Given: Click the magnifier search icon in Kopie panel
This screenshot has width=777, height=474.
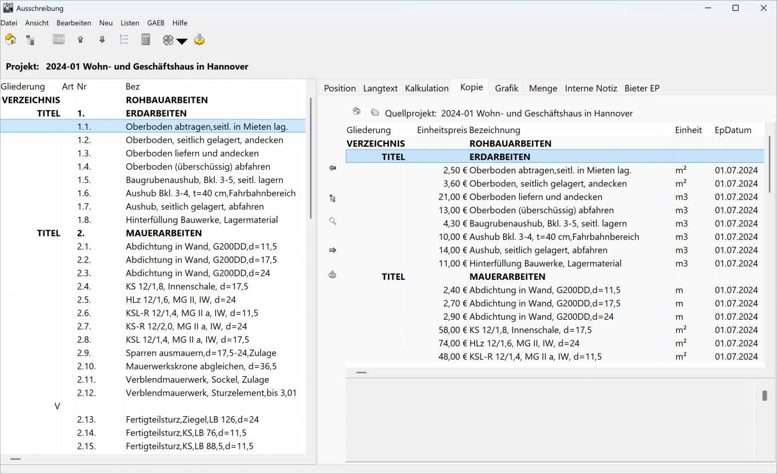Looking at the screenshot, I should (333, 221).
